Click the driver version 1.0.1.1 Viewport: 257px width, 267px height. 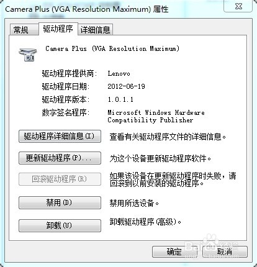click(x=120, y=99)
